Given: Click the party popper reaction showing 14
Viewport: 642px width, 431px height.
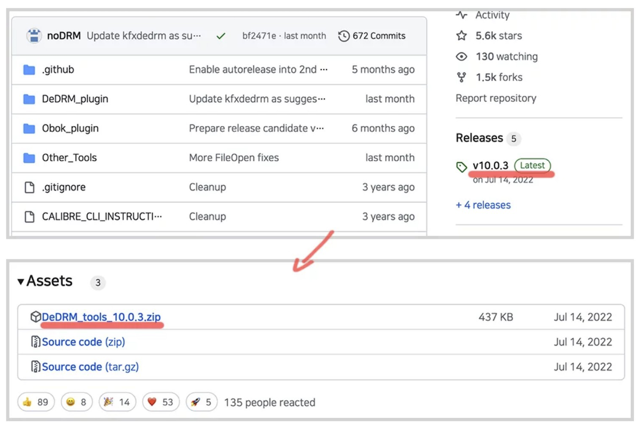Looking at the screenshot, I should point(117,402).
